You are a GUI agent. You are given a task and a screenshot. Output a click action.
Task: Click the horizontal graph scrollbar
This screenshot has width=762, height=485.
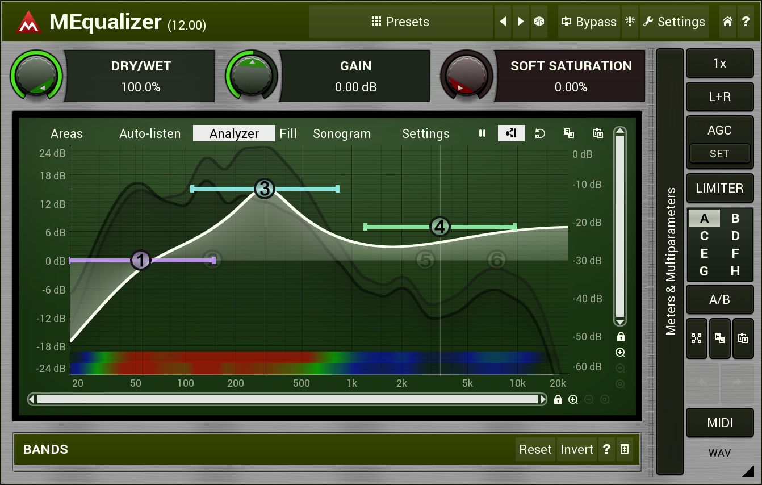(287, 400)
